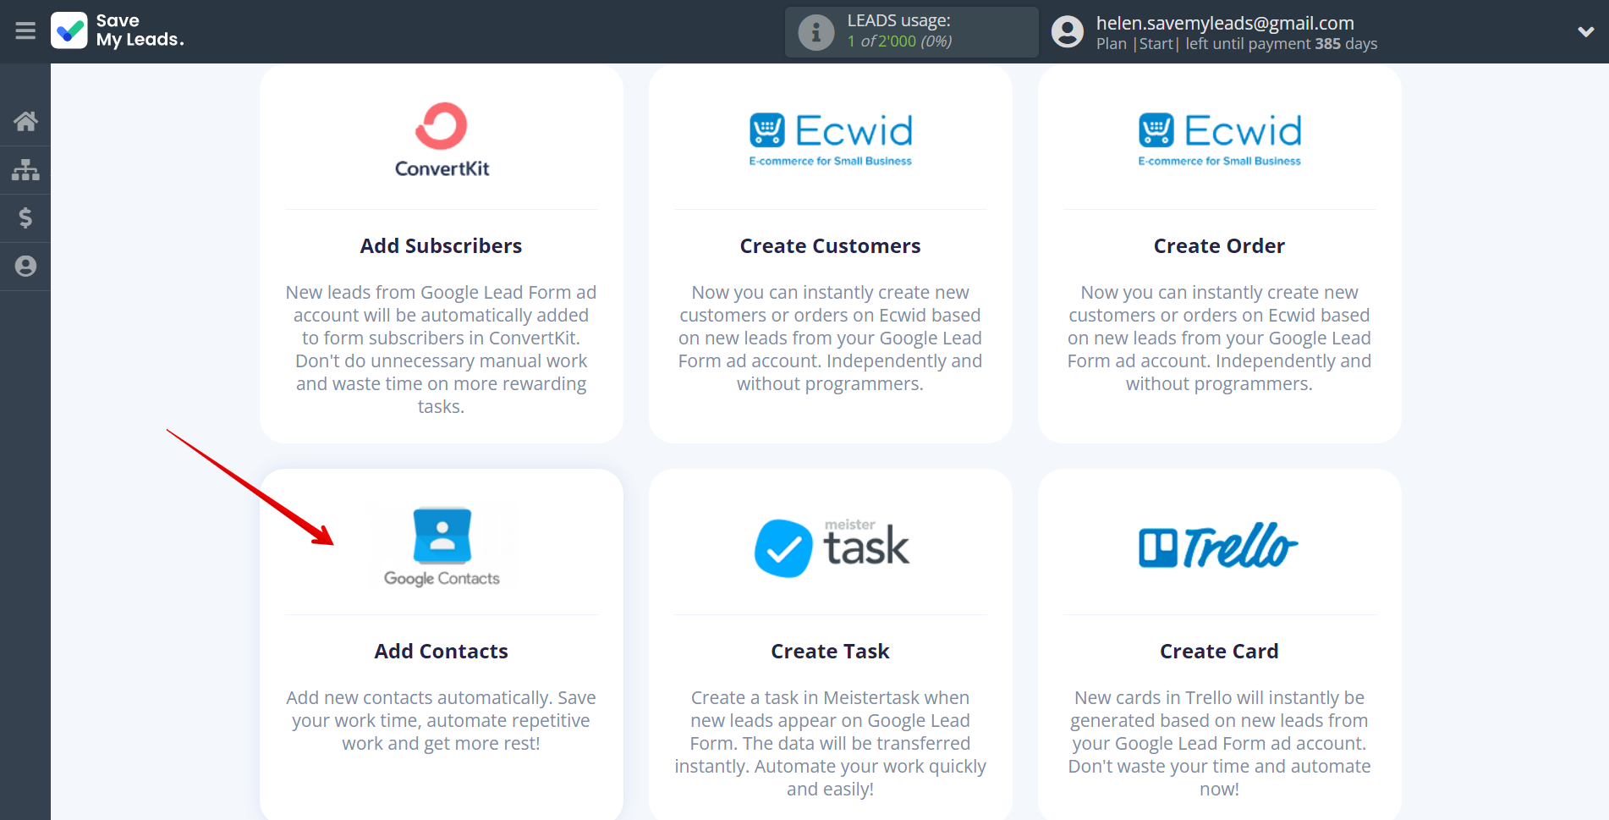Viewport: 1609px width, 820px height.
Task: Open the Create Card title
Action: point(1219,652)
